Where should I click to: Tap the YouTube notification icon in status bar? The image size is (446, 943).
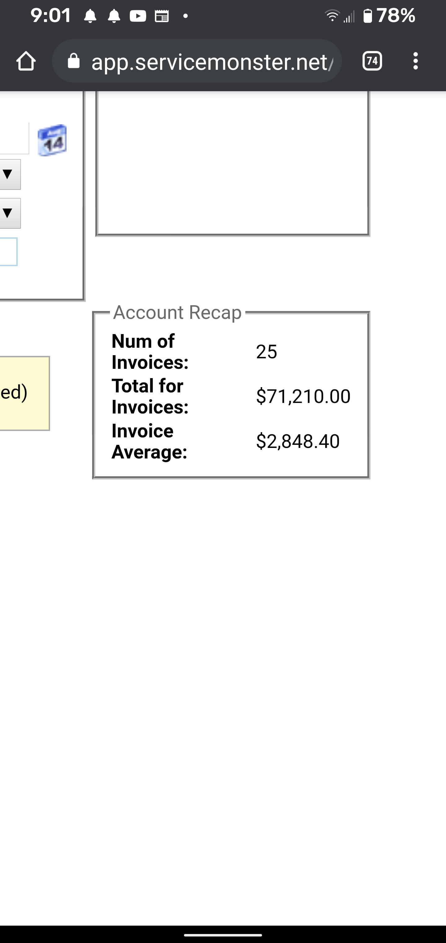click(x=138, y=16)
